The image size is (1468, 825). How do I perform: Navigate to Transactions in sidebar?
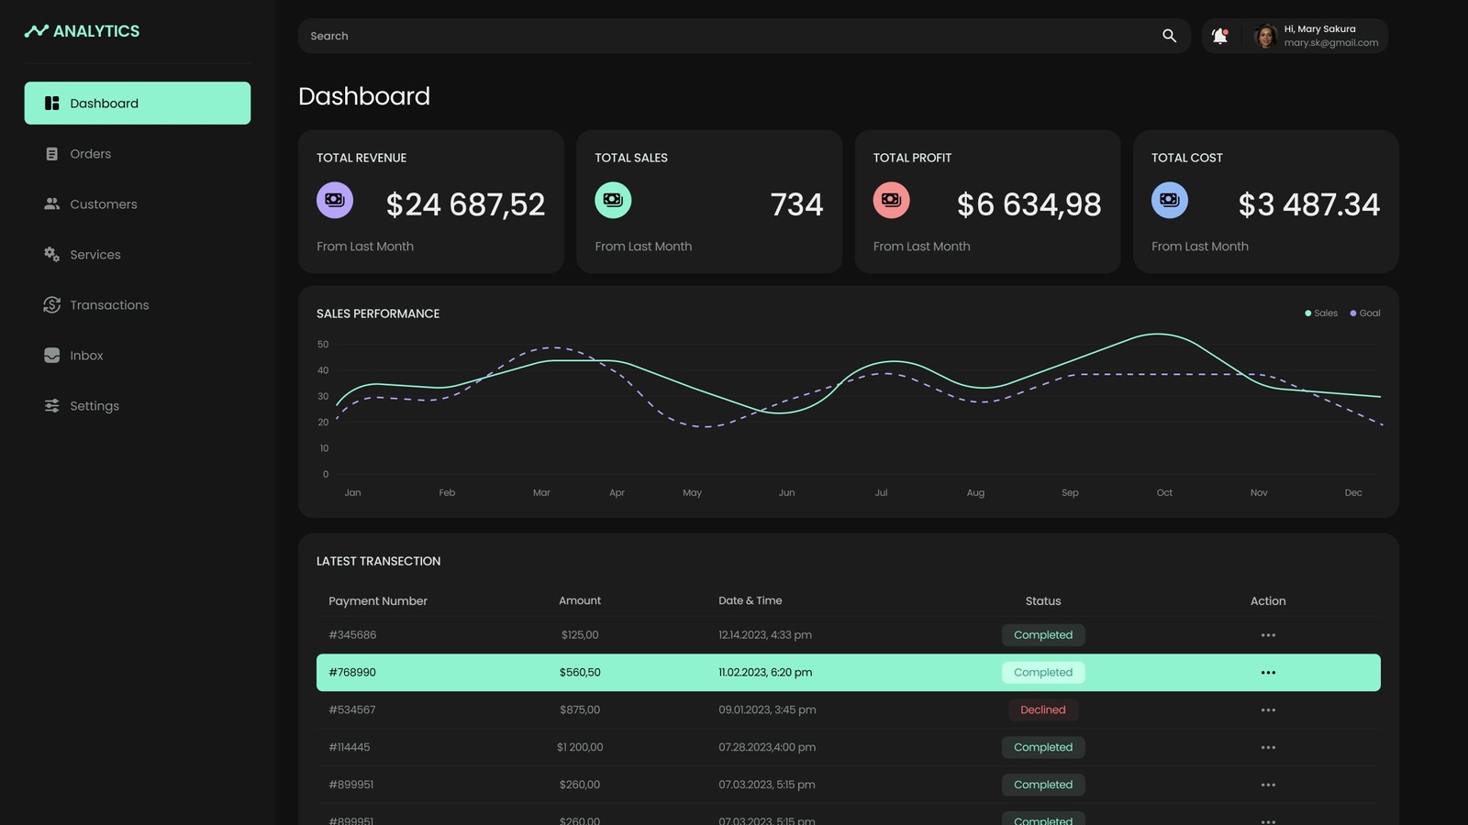[x=108, y=305]
